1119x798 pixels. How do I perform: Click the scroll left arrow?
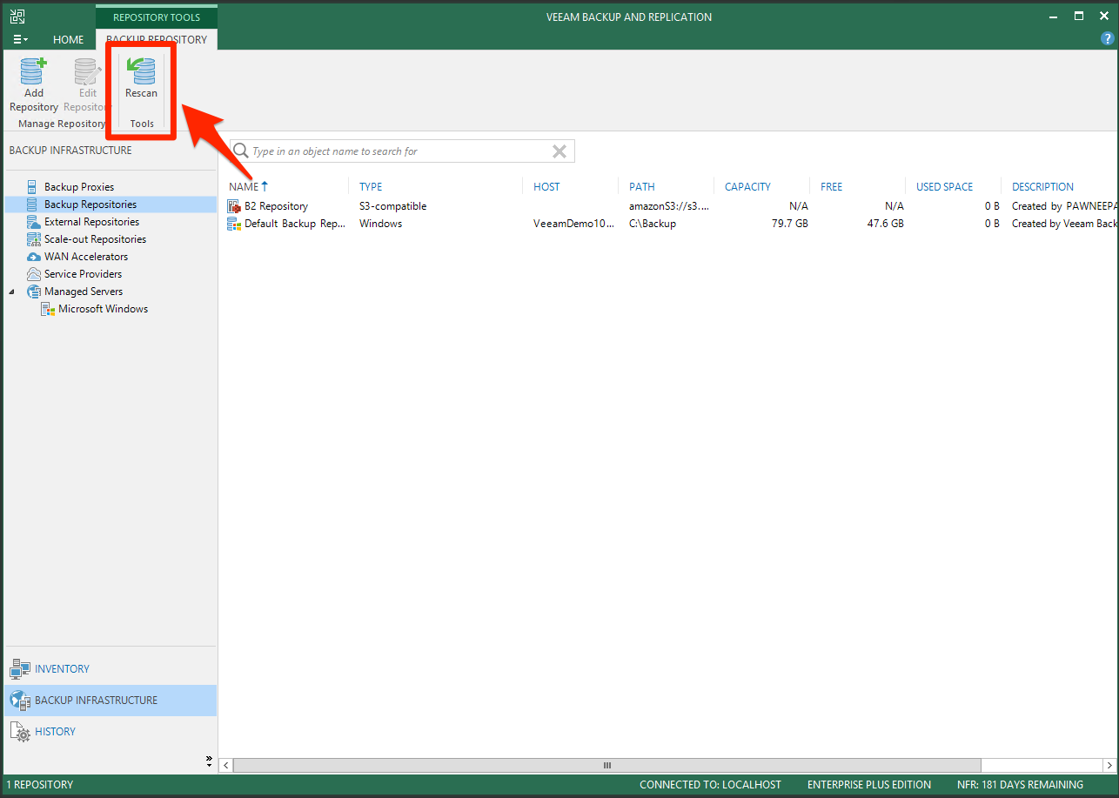226,766
